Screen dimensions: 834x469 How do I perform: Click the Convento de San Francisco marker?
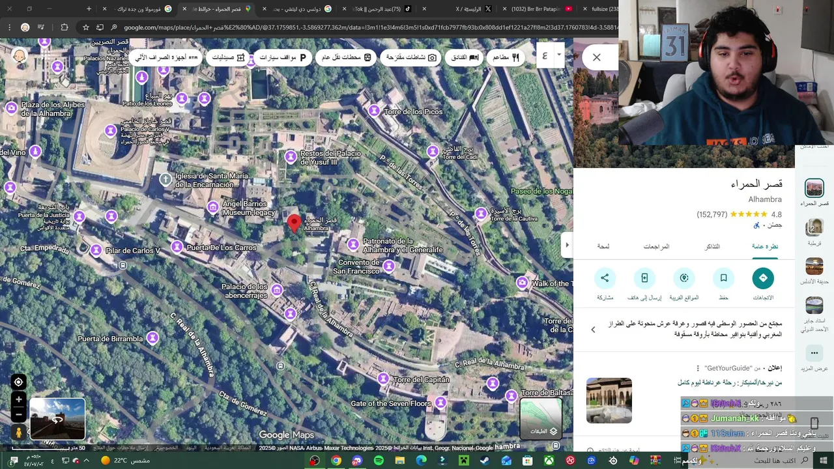tap(389, 265)
